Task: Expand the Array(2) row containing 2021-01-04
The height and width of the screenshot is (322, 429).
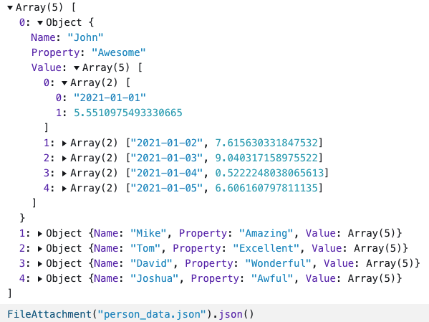Action: click(x=64, y=174)
